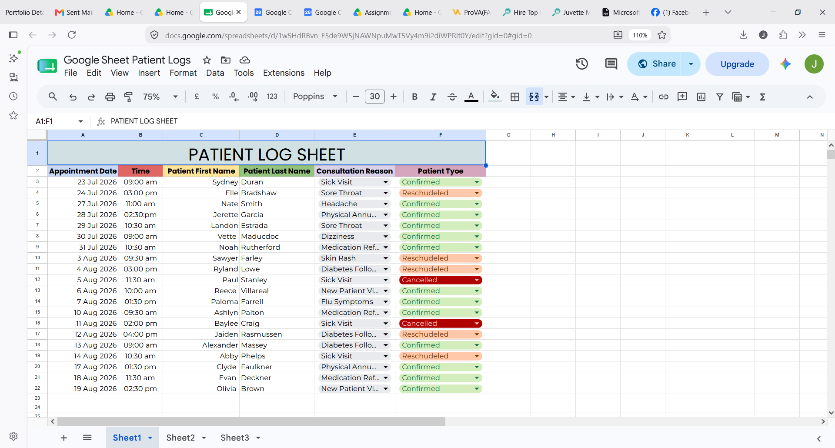The height and width of the screenshot is (448, 835).
Task: Redo the last action
Action: click(x=91, y=97)
